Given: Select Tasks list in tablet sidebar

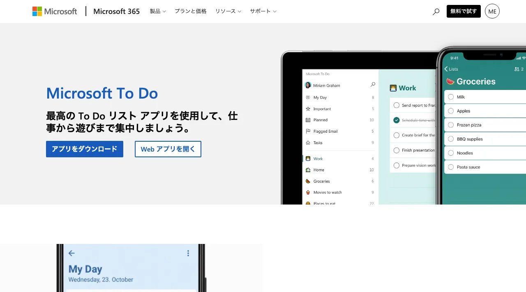Looking at the screenshot, I should [x=339, y=143].
